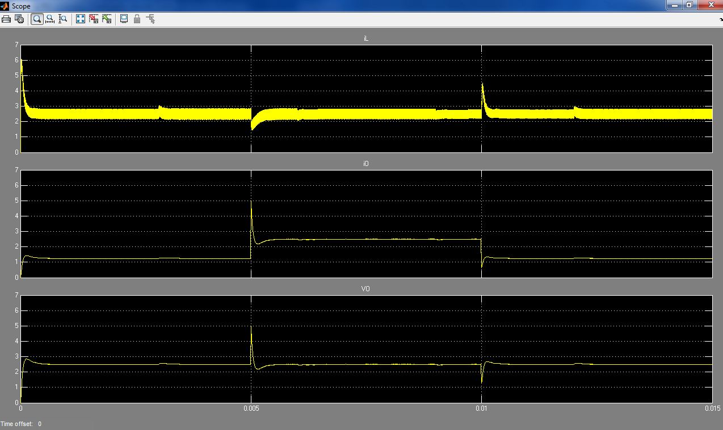Image resolution: width=723 pixels, height=430 pixels.
Task: Open the Scope Parameters settings
Action: (19, 19)
